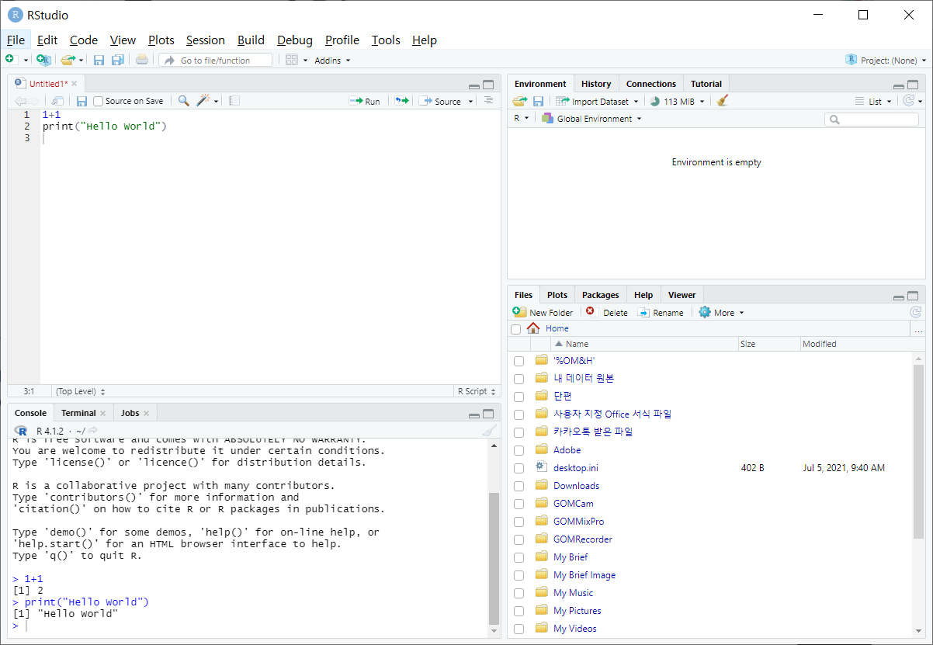Click the Go to file/function field
The height and width of the screenshot is (645, 933).
point(216,61)
